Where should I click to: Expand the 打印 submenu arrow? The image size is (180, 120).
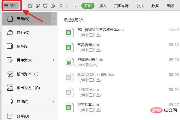[54, 101]
